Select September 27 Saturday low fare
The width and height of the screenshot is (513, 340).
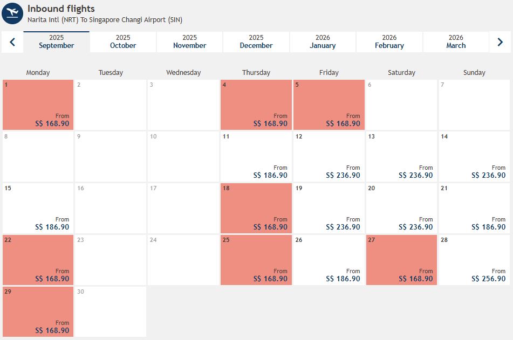pos(402,260)
